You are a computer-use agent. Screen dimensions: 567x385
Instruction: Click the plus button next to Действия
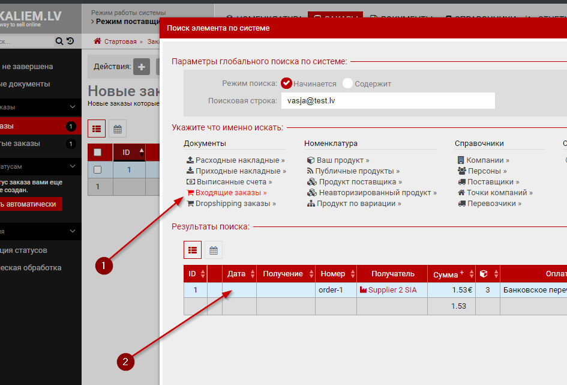pyautogui.click(x=142, y=67)
